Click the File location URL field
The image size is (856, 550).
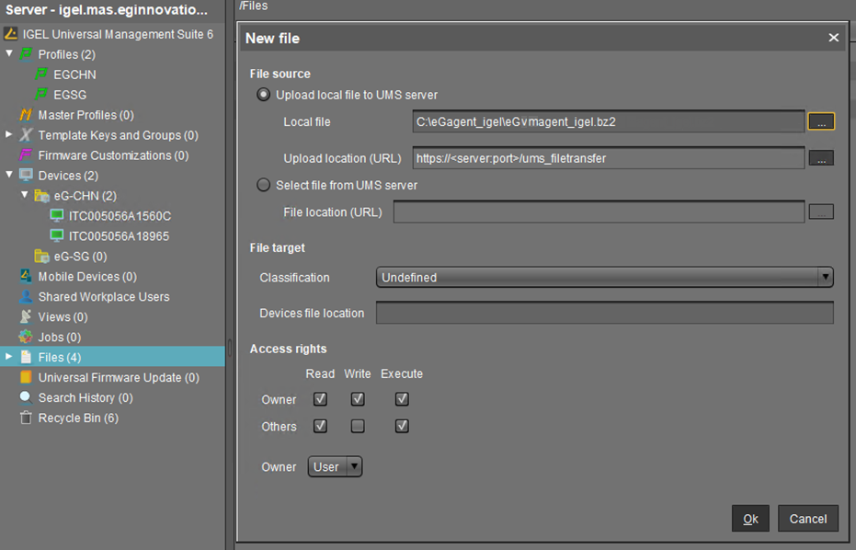(x=599, y=212)
